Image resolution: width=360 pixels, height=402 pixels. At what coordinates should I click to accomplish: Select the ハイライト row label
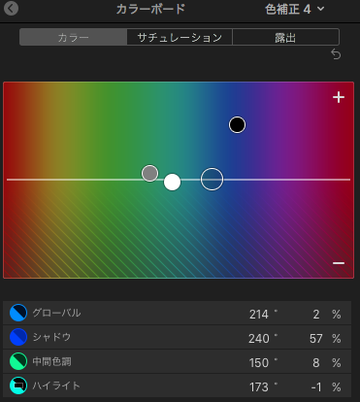(x=56, y=385)
